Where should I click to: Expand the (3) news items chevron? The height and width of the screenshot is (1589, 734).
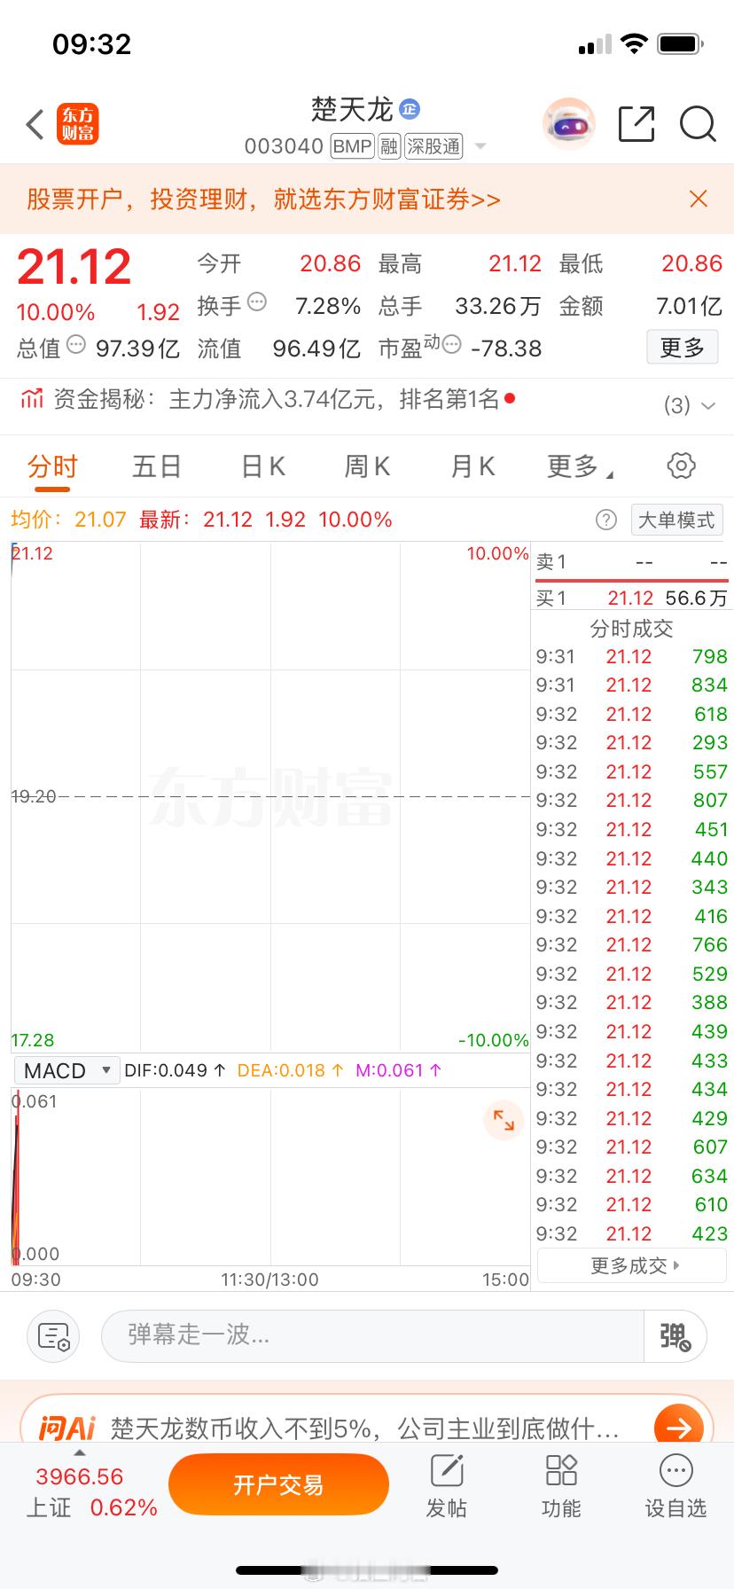click(x=708, y=405)
